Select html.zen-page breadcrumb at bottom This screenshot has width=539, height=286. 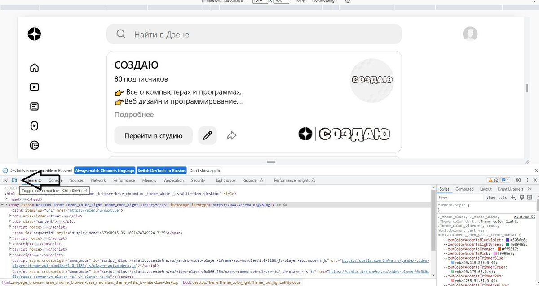coord(90,283)
